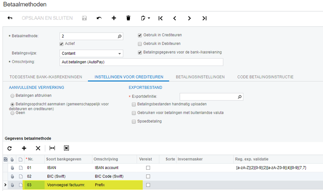The image size is (323, 191).
Task: Go to the last record
Action: (x=204, y=18)
